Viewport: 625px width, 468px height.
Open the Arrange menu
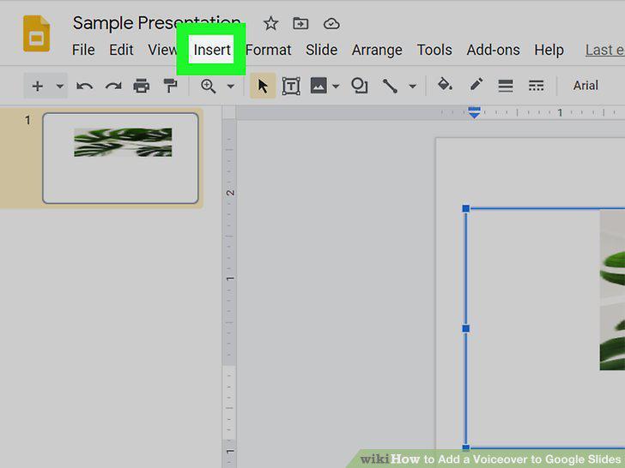[x=377, y=50]
